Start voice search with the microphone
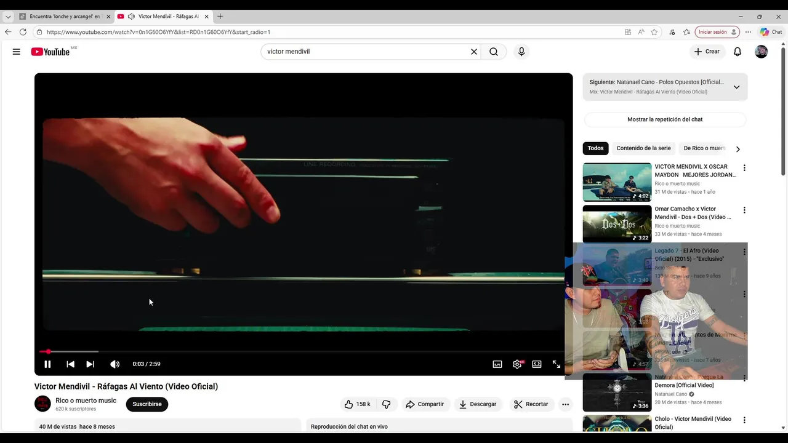Viewport: 788px width, 443px height. 521,52
